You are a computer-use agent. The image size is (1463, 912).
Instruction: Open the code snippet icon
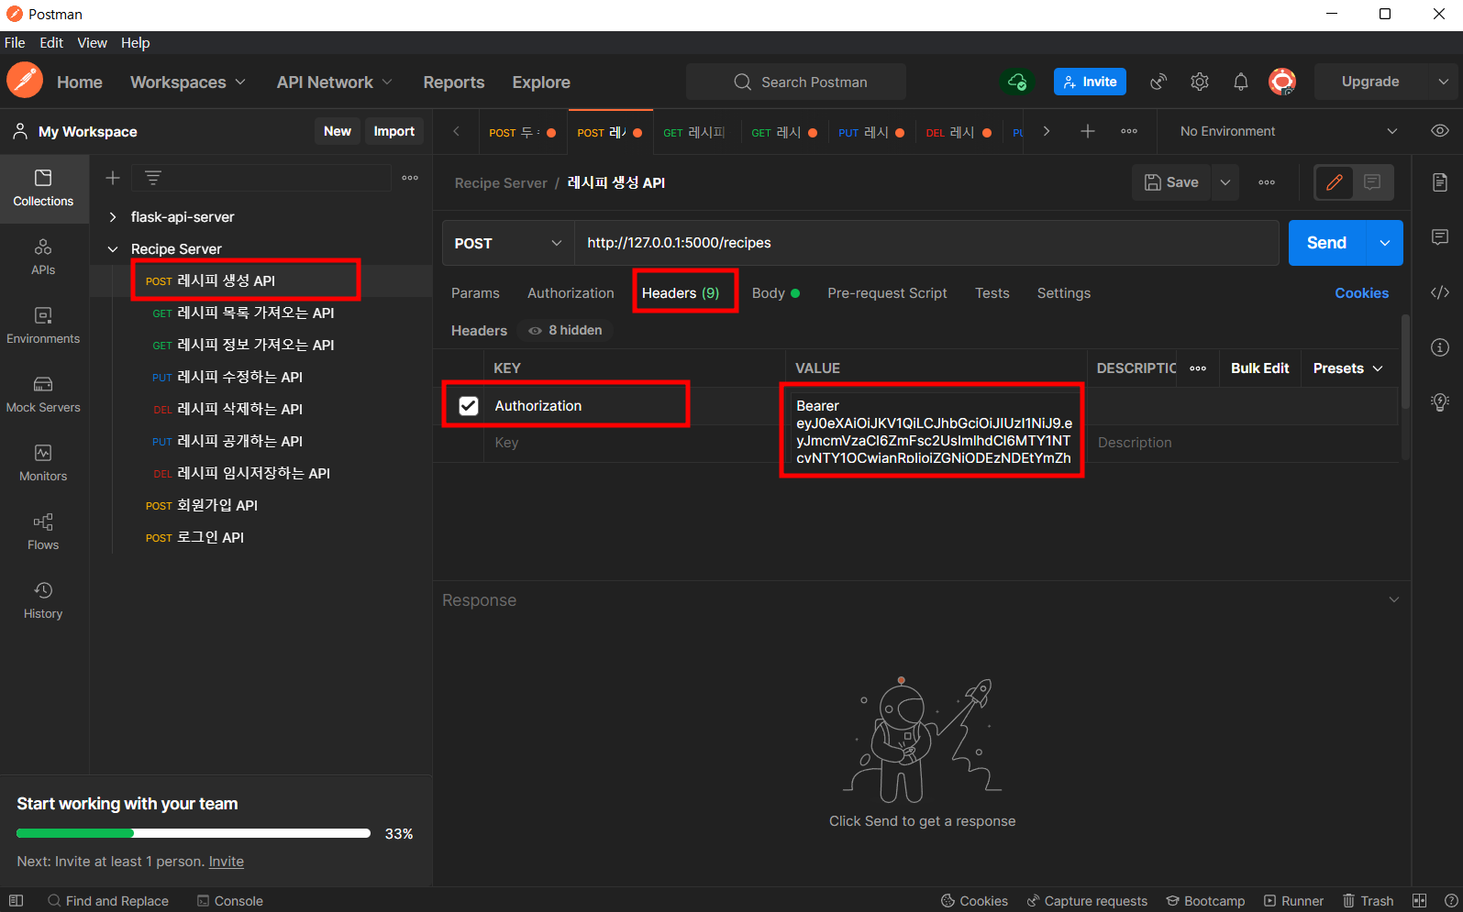pyautogui.click(x=1440, y=292)
